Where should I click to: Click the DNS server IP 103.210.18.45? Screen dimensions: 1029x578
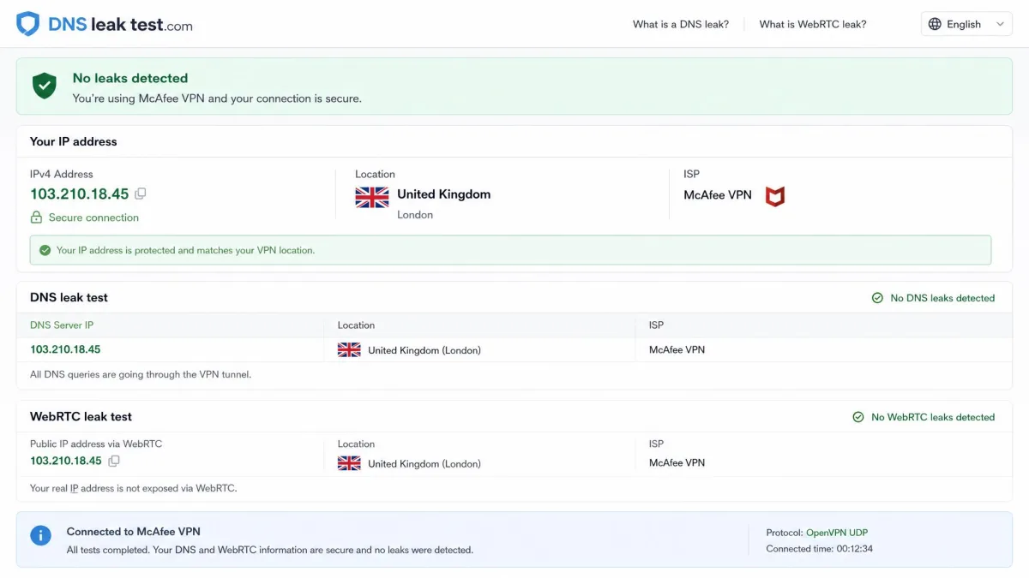65,349
